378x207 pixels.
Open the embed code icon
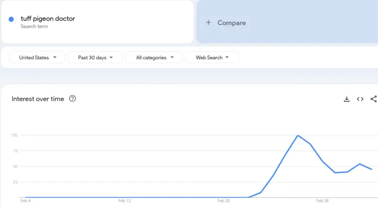[360, 99]
